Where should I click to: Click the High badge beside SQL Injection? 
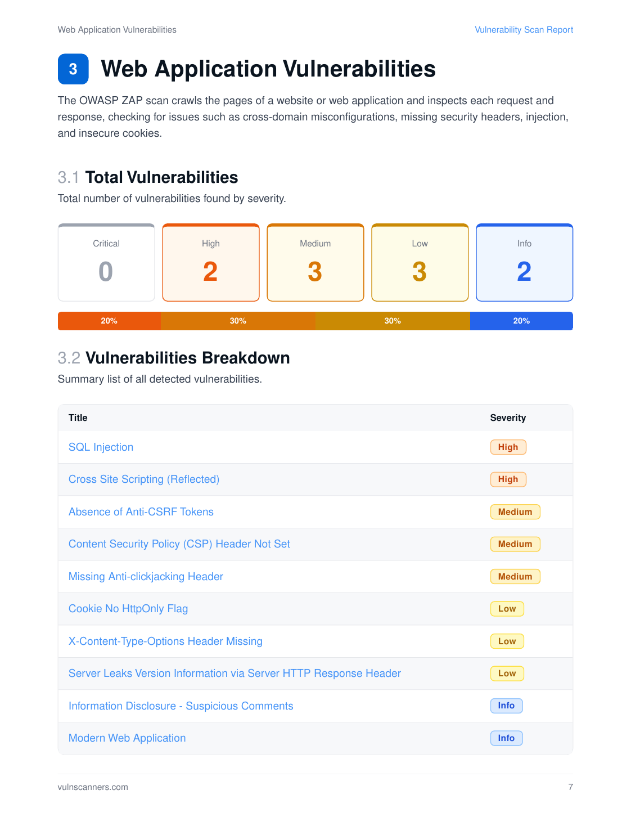pyautogui.click(x=508, y=447)
